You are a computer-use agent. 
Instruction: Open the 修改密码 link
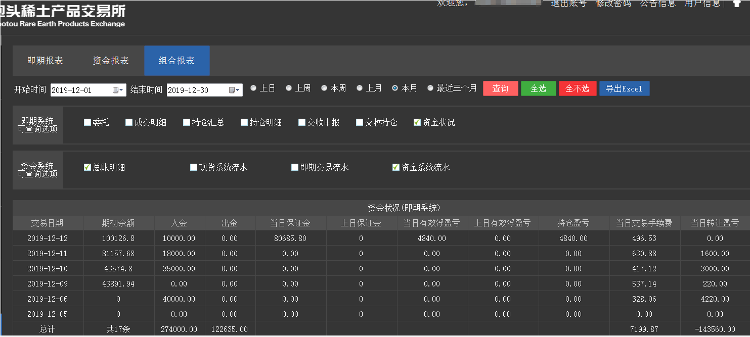tap(613, 4)
